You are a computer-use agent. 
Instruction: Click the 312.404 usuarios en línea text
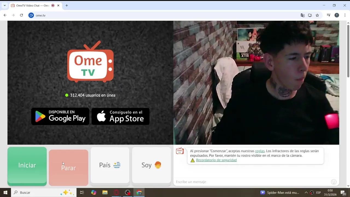[93, 95]
